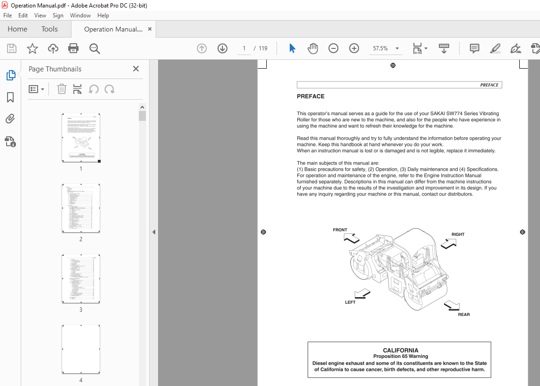Select the Operation Manual document tab
540x386 pixels.
pos(113,29)
